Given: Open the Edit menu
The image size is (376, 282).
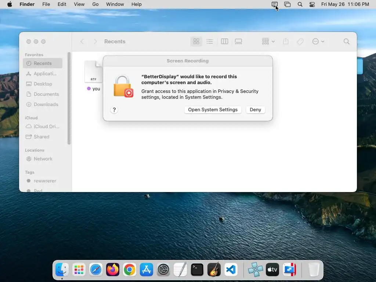Looking at the screenshot, I should [x=62, y=4].
